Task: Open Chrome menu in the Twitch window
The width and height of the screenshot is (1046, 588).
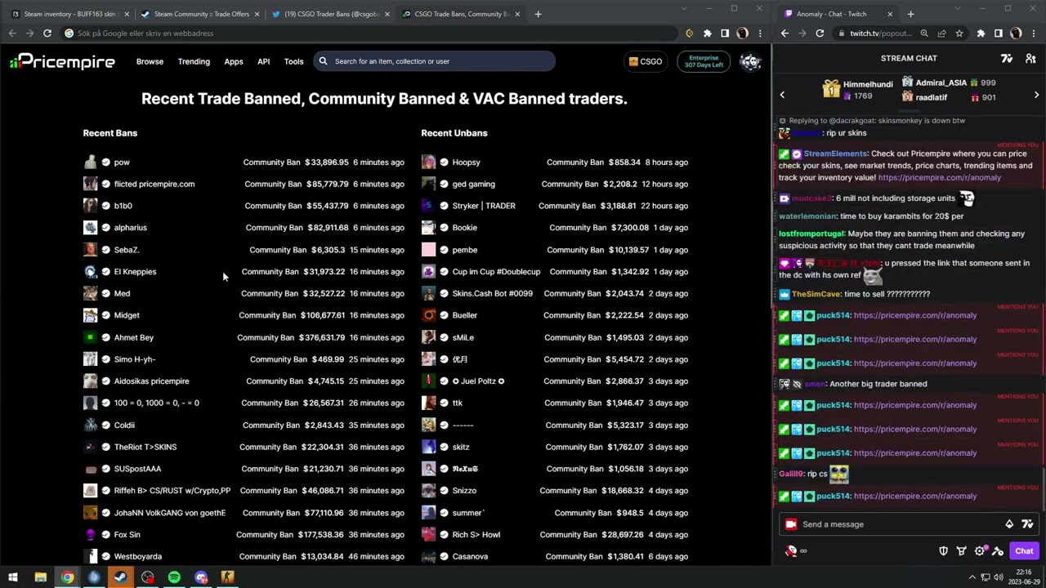Action: click(x=1033, y=33)
